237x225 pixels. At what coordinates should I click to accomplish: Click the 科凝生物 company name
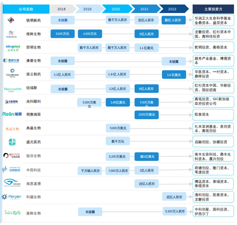tap(33, 197)
